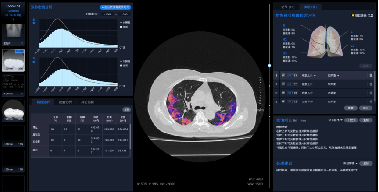Open image tag IM 133 in row 1
Image resolution: width=379 pixels, height=192 pixels.
[293, 75]
